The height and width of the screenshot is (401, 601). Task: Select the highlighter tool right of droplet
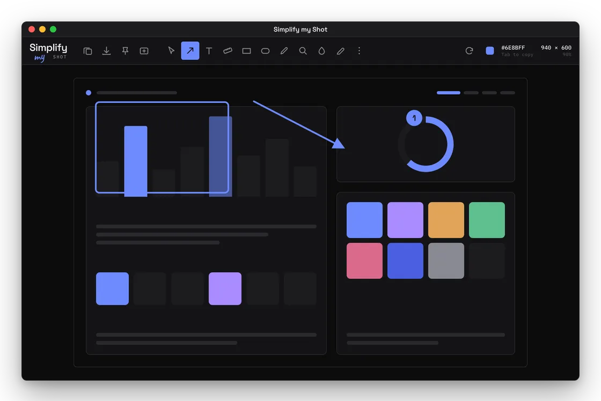coord(340,51)
